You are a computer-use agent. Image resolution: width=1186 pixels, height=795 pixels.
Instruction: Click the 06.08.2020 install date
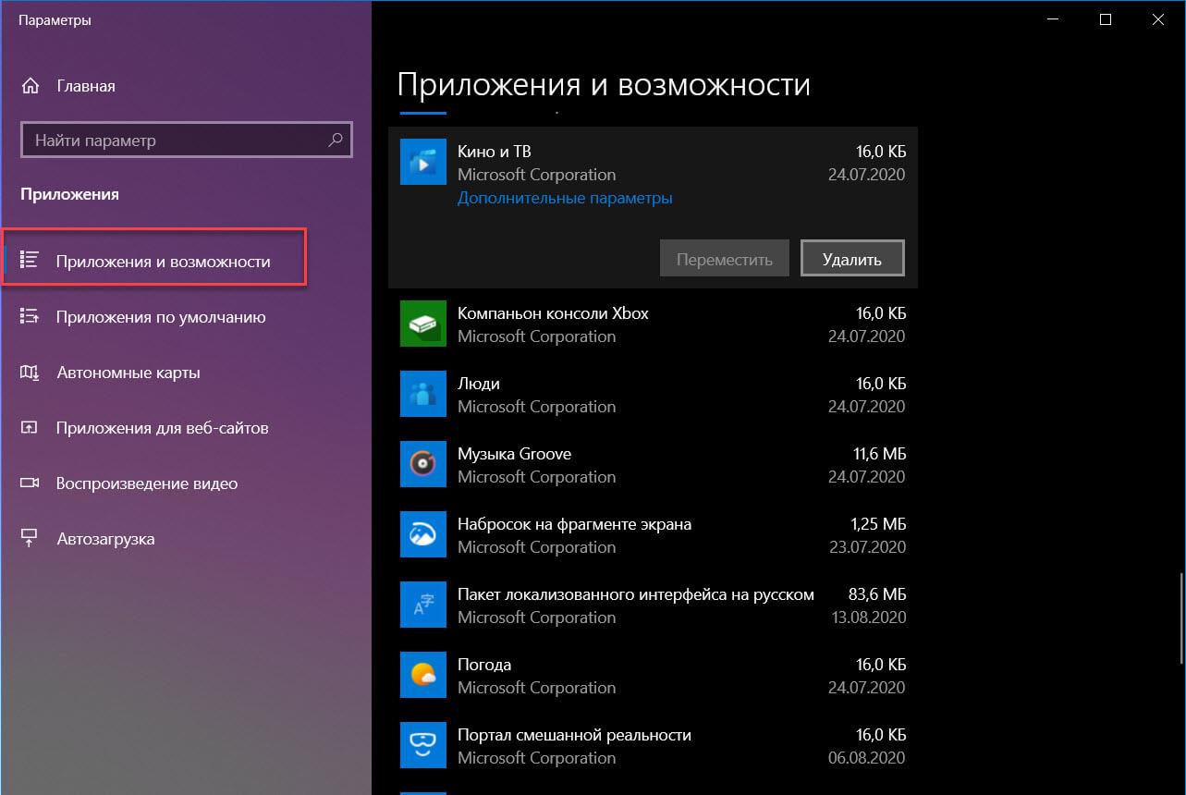867,757
